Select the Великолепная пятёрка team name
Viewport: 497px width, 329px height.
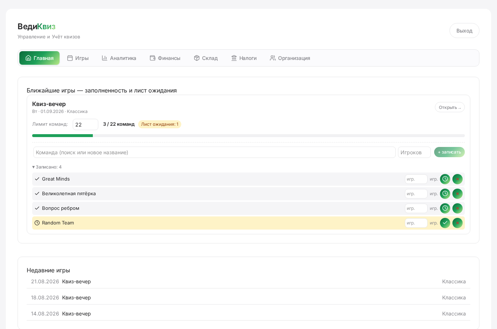[69, 194]
